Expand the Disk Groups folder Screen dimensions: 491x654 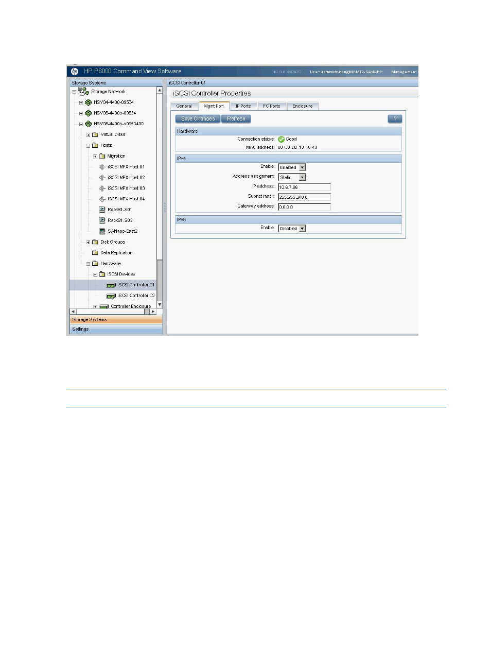point(88,243)
